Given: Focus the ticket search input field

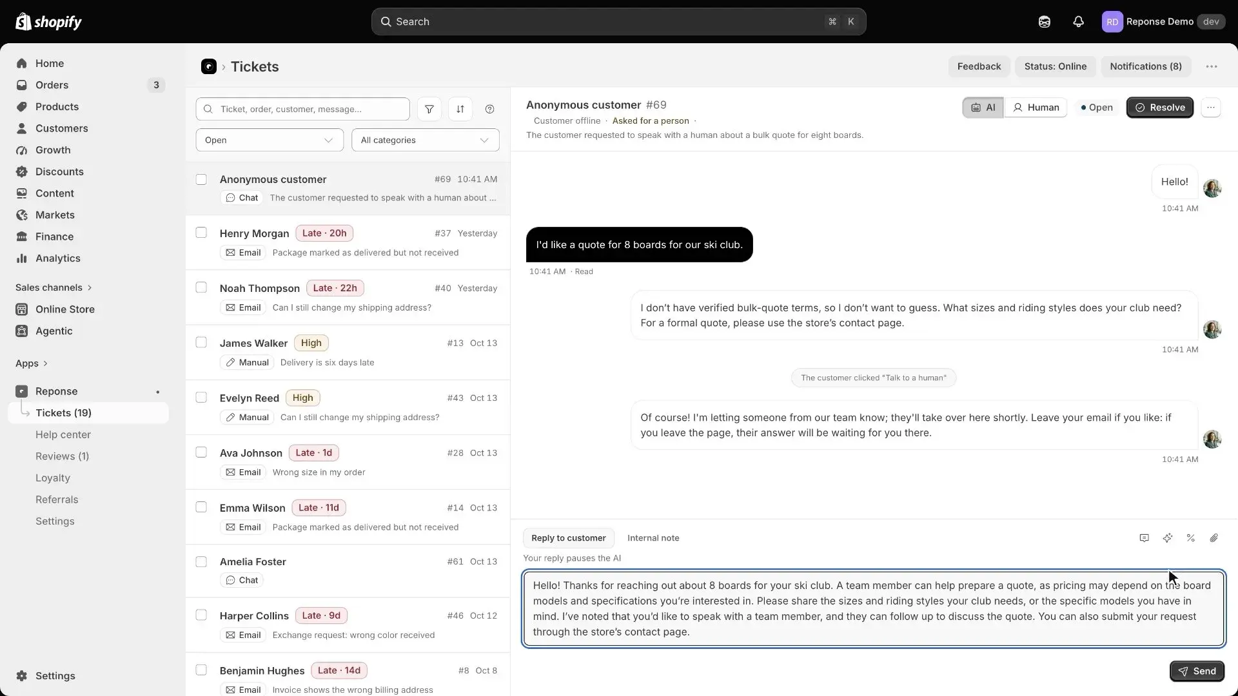Looking at the screenshot, I should point(303,109).
